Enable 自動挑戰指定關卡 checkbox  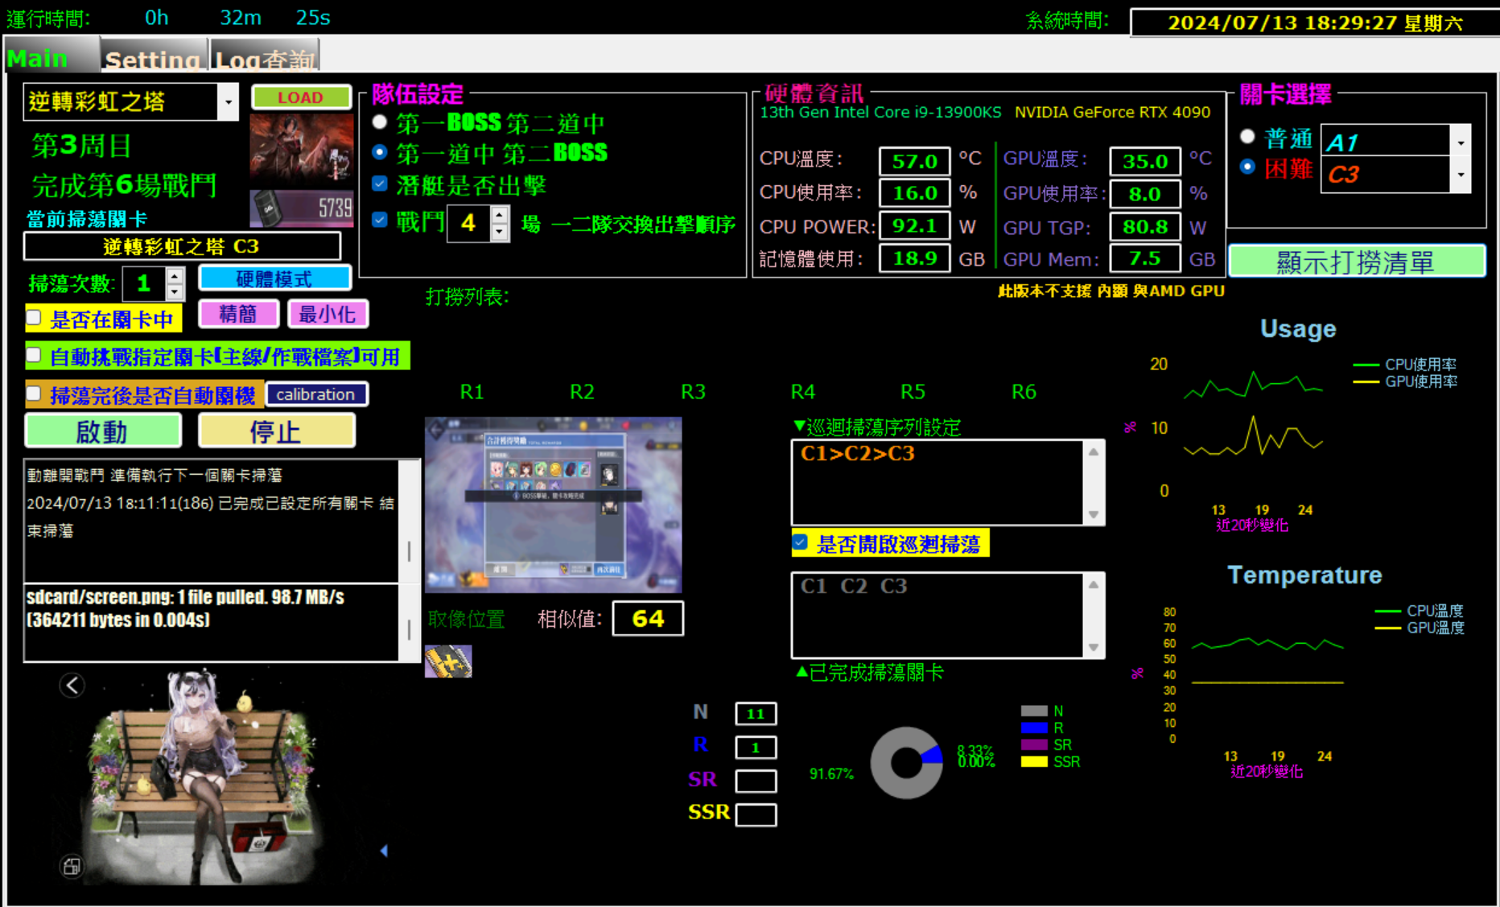click(x=34, y=355)
